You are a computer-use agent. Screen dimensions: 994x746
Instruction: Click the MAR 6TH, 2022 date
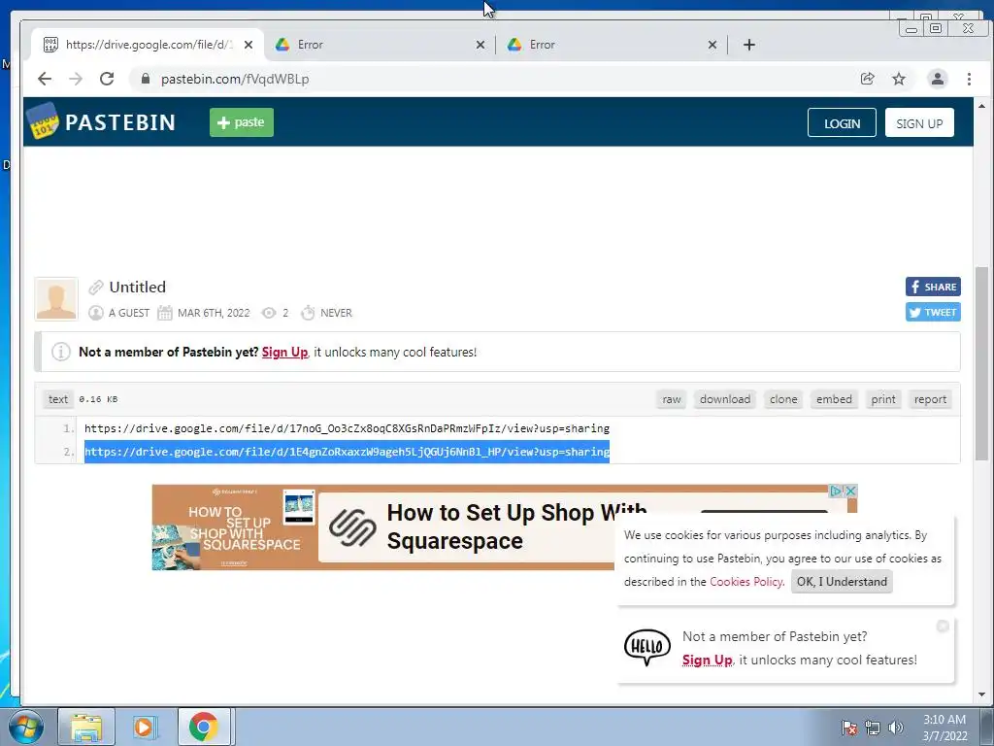point(214,313)
